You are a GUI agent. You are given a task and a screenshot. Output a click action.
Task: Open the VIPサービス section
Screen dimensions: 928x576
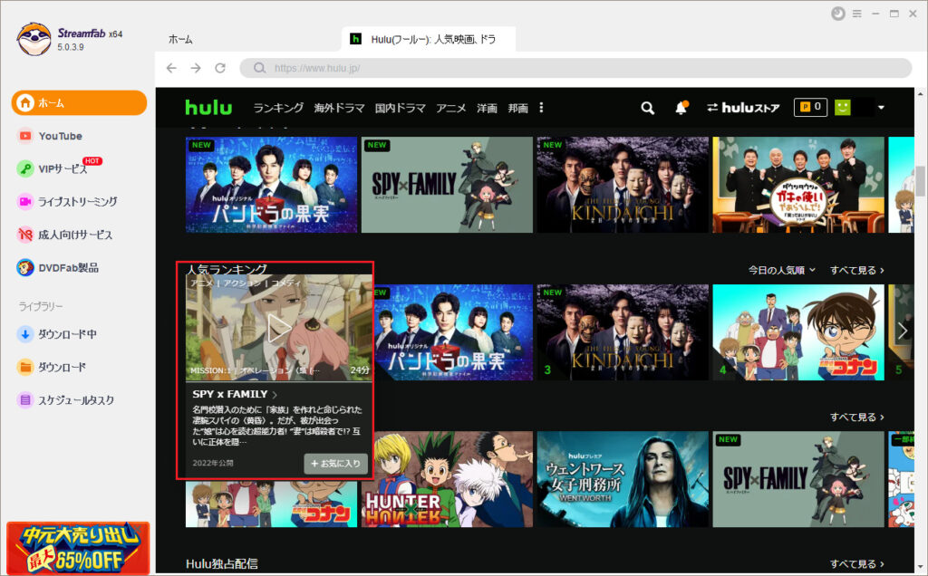(x=63, y=168)
